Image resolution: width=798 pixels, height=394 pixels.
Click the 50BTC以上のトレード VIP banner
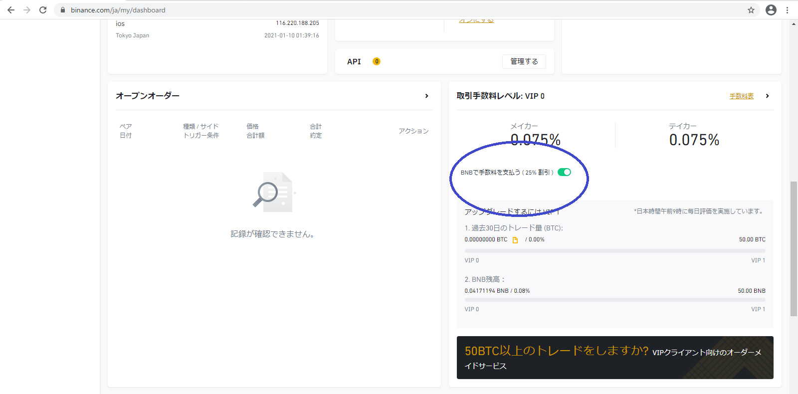614,357
